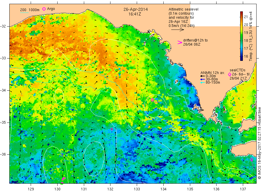Click the 'ANMN 12h av.' heading

213,73
